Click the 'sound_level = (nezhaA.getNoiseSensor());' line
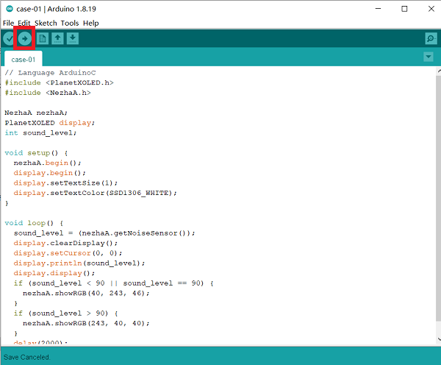The width and height of the screenshot is (441, 365). (104, 233)
